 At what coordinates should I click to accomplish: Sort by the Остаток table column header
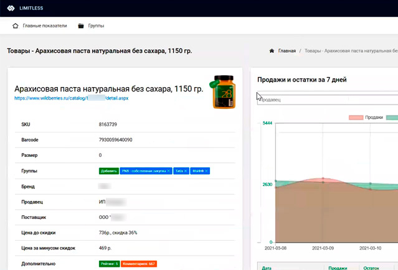(x=371, y=268)
